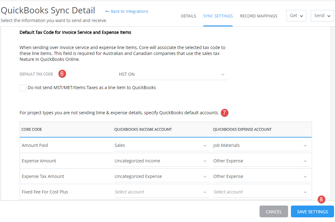Click the Default Tax Code field label
Screen dimensions: 335x222
(36, 74)
